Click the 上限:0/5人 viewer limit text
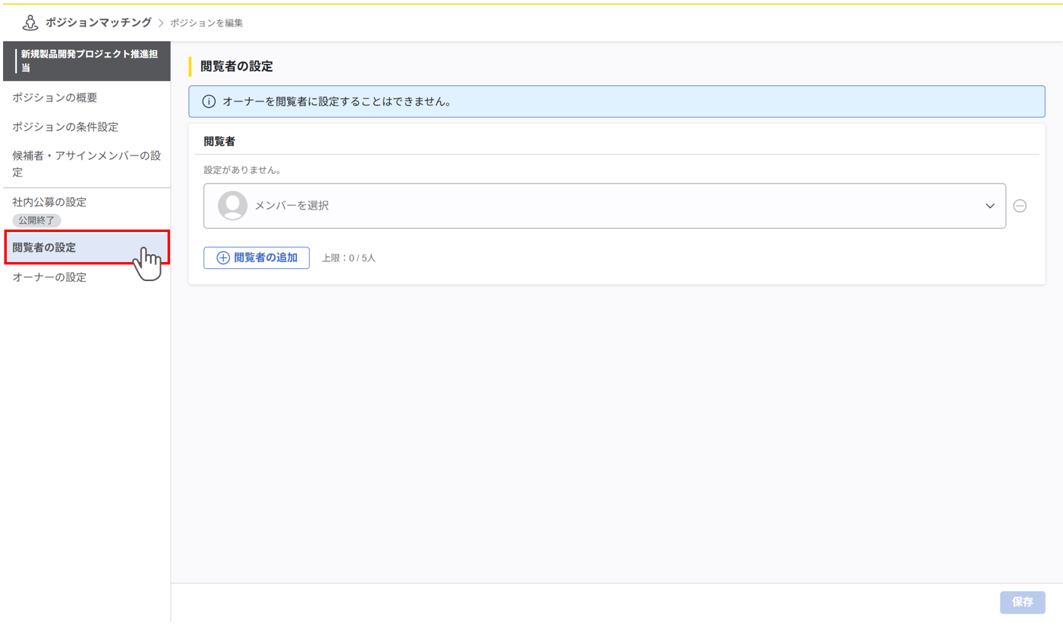 click(x=348, y=258)
